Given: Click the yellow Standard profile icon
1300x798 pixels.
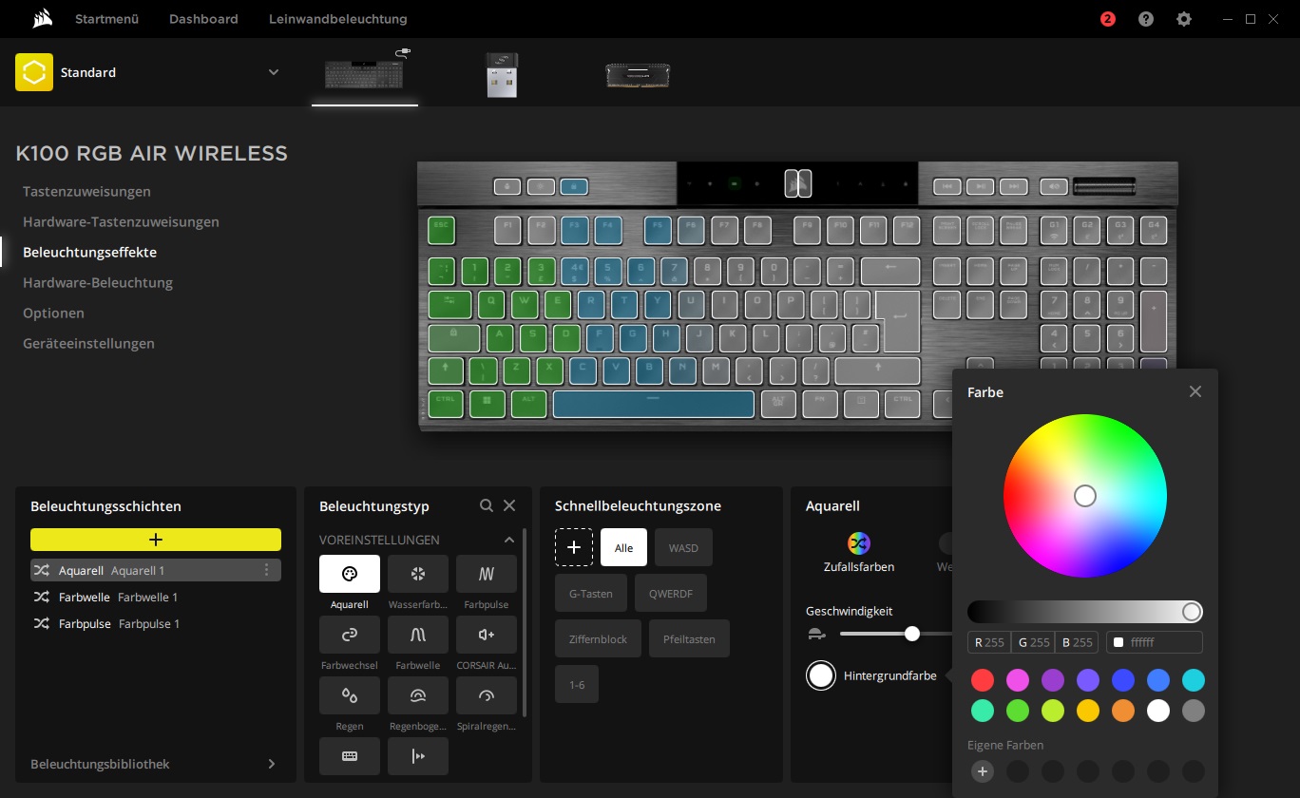Looking at the screenshot, I should pos(34,72).
